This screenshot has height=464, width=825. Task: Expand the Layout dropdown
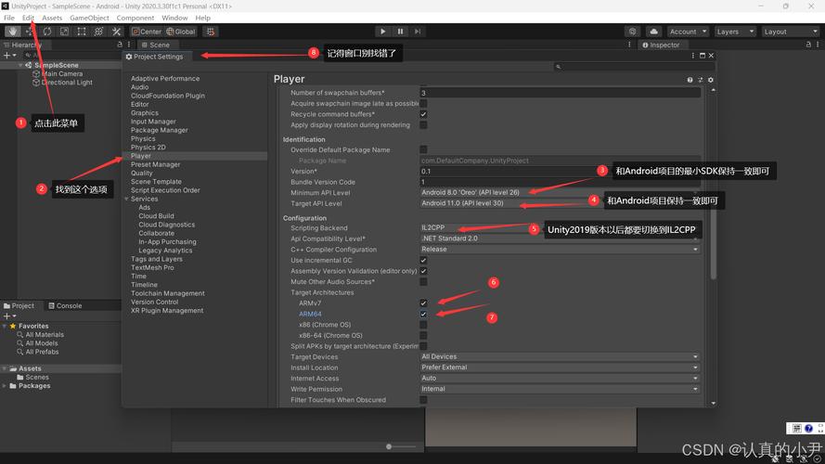coord(789,32)
